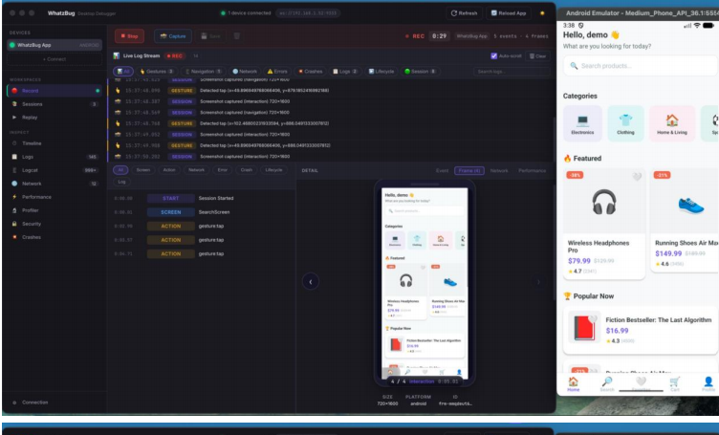Open Profiler in the Inspect sidebar

point(54,210)
